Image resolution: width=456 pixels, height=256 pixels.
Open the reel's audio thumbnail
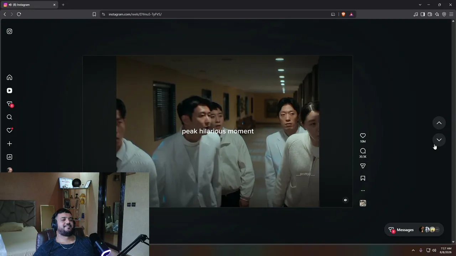tap(363, 203)
